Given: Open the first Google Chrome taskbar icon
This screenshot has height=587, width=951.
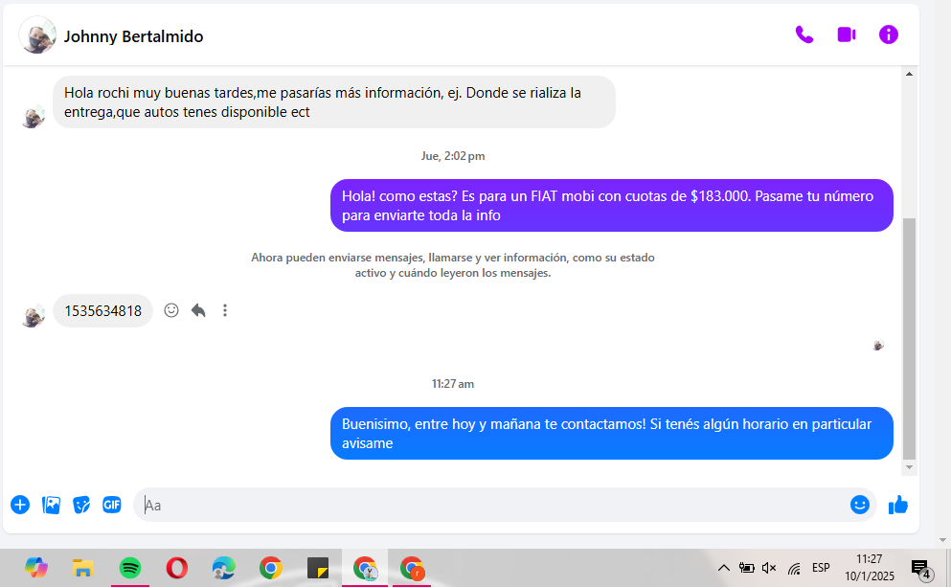Looking at the screenshot, I should tap(270, 568).
